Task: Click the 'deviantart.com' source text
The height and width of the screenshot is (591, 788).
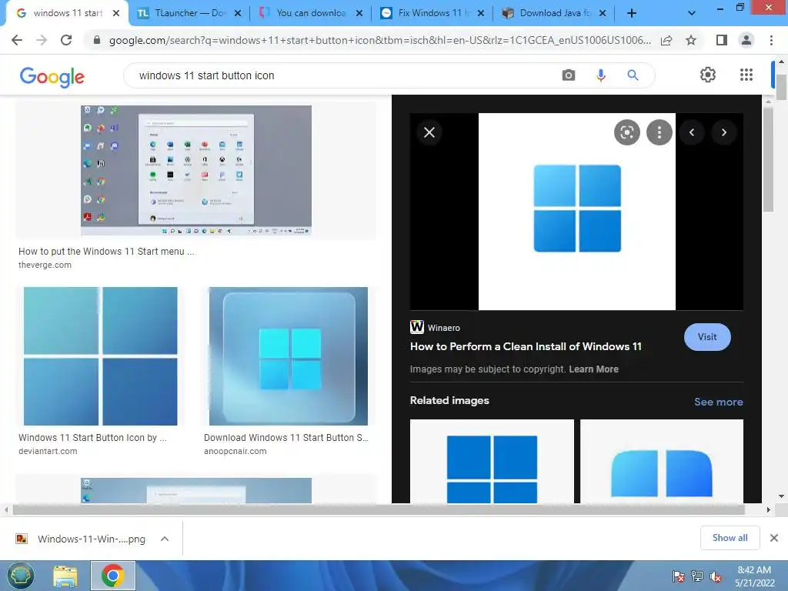Action: pos(48,451)
